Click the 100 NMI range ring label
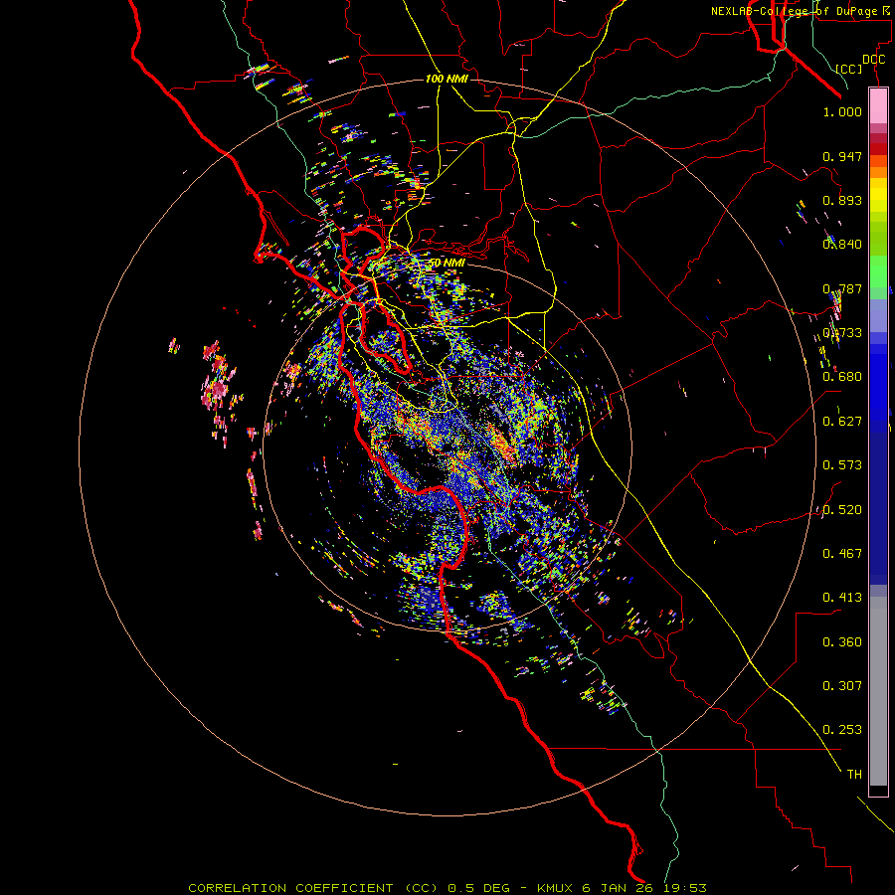 click(447, 79)
